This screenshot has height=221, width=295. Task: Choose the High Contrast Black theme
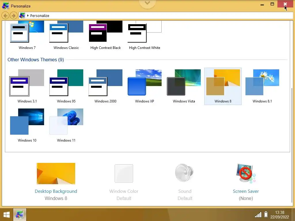(105, 35)
